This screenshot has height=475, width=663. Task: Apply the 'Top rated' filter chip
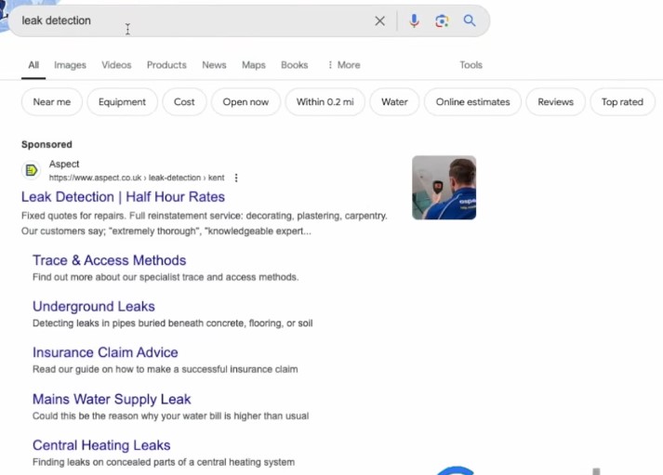[x=622, y=102]
